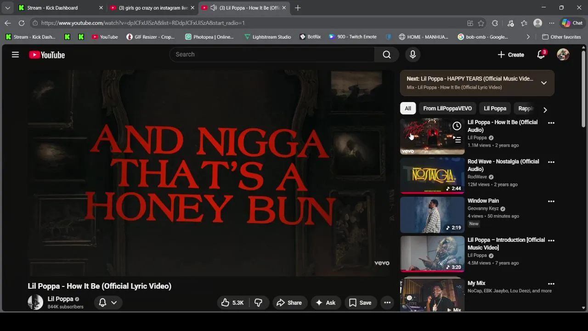The height and width of the screenshot is (331, 588).
Task: Select the Lil Poppa filter chip
Action: 495,108
